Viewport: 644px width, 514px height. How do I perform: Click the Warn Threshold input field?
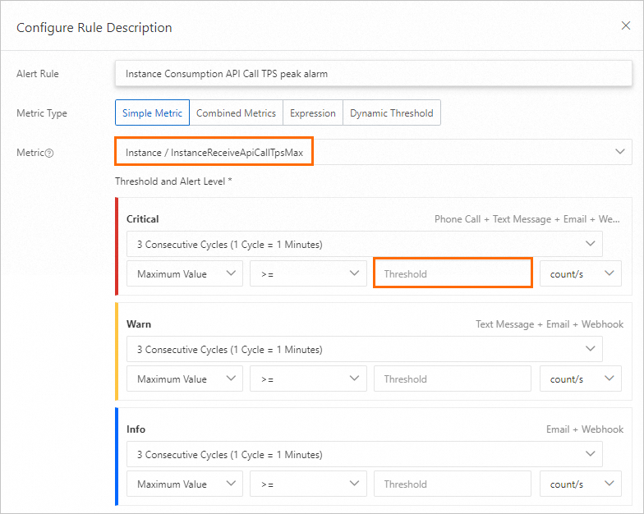coord(453,379)
